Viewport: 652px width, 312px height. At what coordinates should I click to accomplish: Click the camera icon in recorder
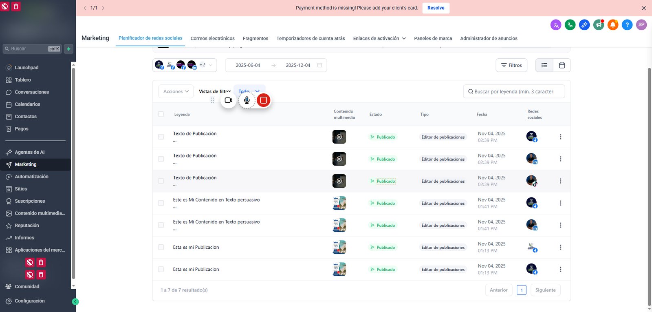point(229,100)
